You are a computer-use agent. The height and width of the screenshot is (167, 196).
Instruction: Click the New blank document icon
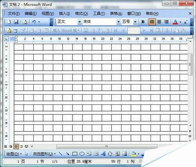[x=9, y=22]
